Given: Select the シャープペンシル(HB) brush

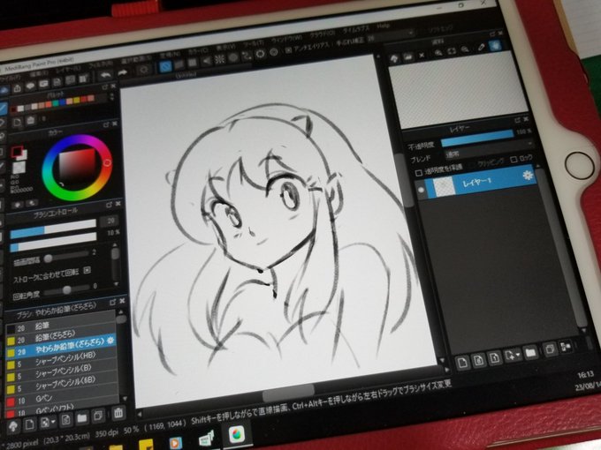Looking at the screenshot, I should point(61,359).
